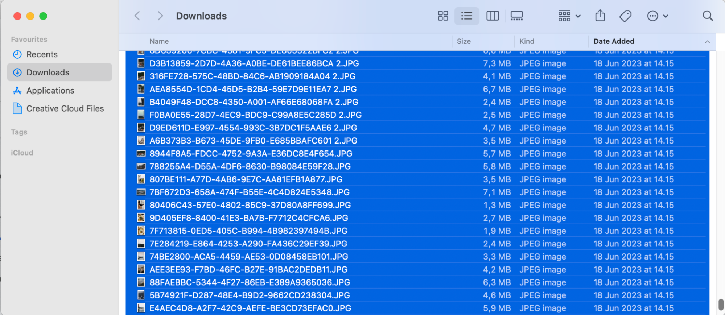The height and width of the screenshot is (315, 725).
Task: Select Downloads in the sidebar
Action: (x=59, y=72)
